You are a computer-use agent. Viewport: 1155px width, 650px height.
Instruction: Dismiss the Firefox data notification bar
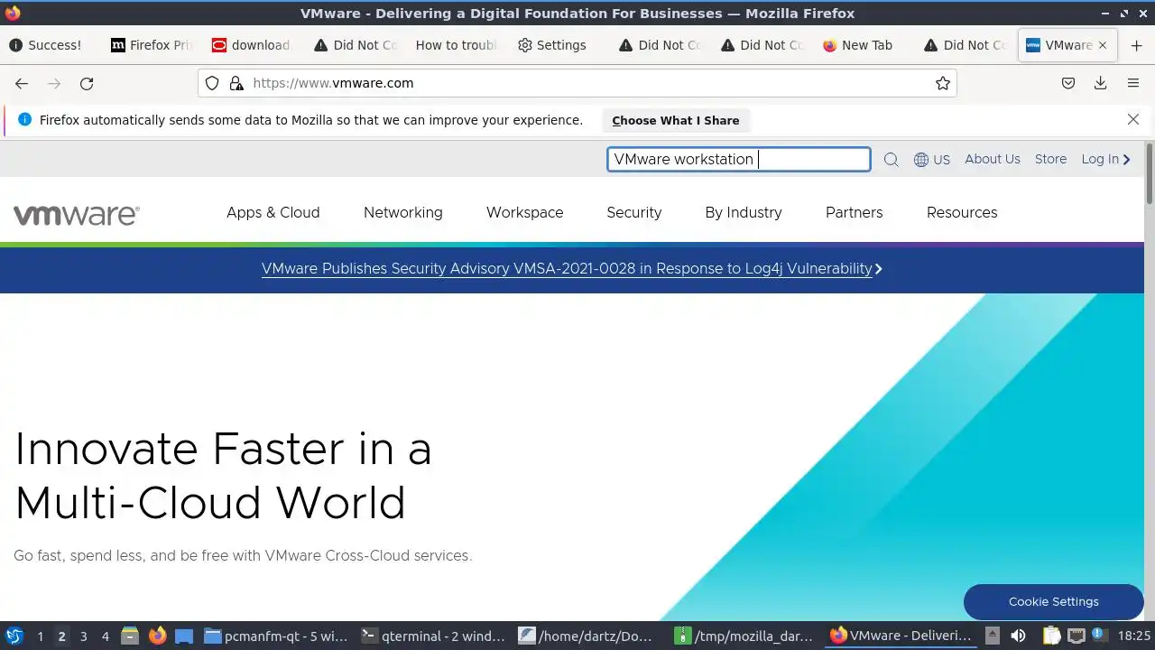coord(1133,119)
